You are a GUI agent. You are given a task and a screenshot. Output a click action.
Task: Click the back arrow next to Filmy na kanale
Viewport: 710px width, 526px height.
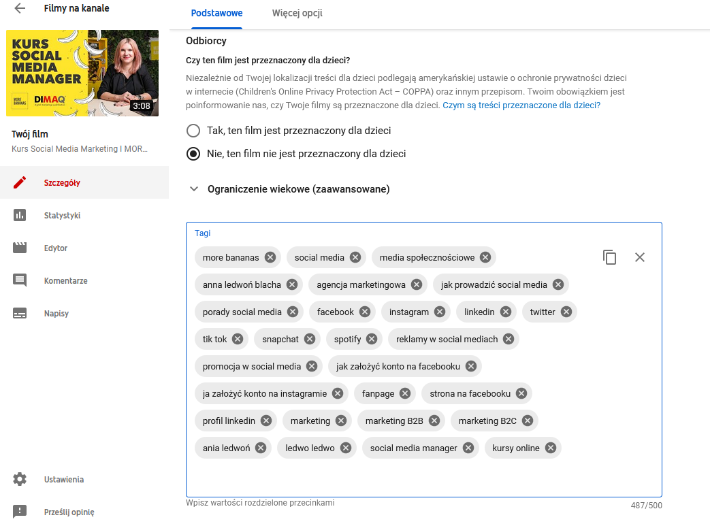[x=20, y=9]
